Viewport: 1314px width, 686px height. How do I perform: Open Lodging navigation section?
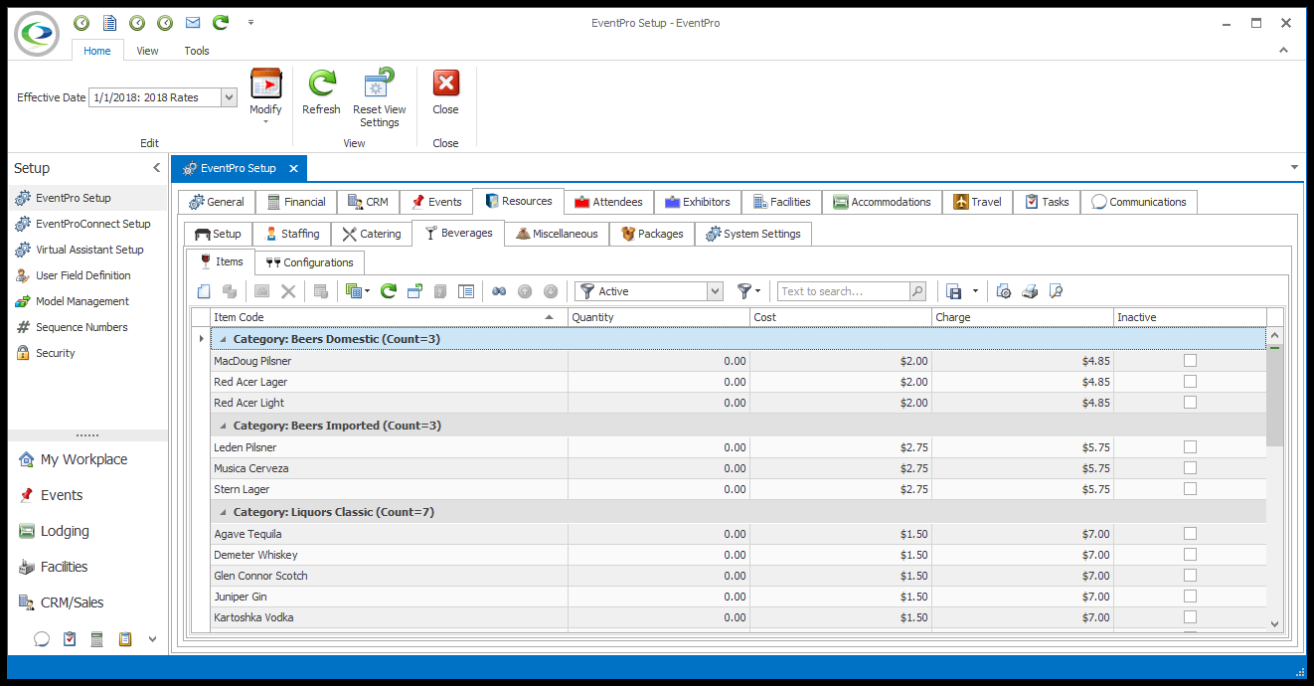tap(65, 531)
